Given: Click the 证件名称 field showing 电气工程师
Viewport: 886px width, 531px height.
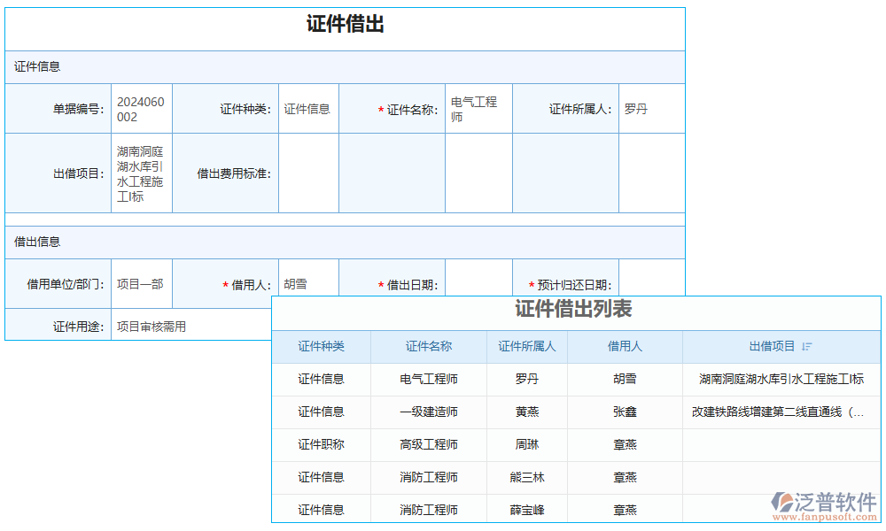Looking at the screenshot, I should coord(478,107).
